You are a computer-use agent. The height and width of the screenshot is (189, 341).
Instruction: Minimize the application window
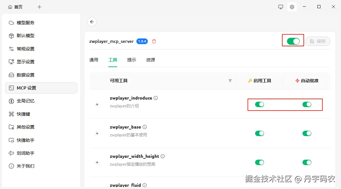coord(304,7)
